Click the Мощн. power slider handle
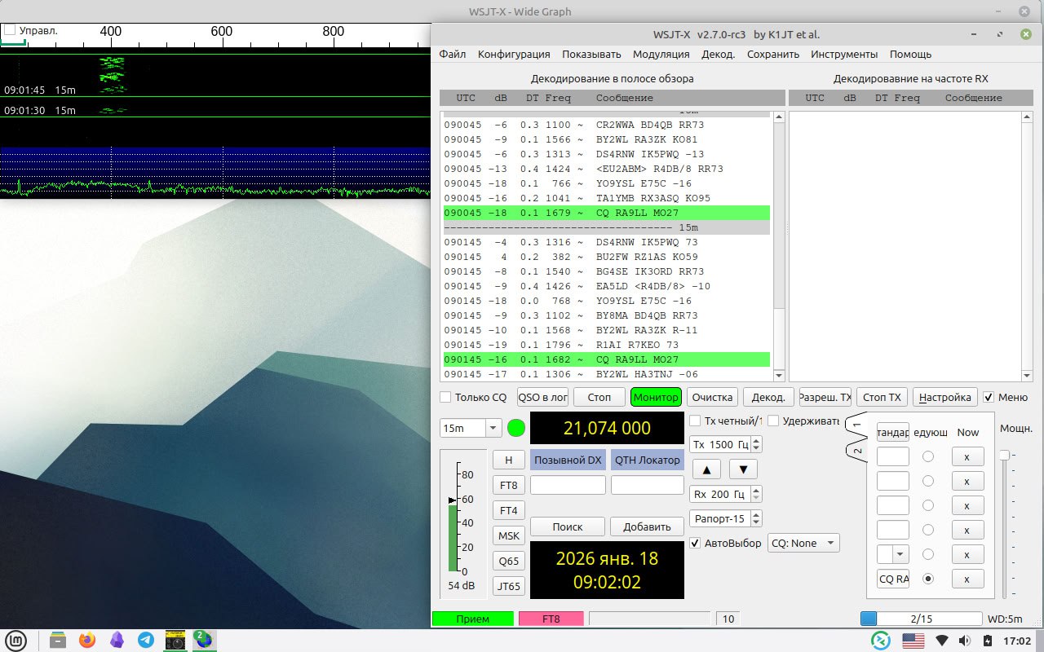The height and width of the screenshot is (652, 1044). click(1005, 455)
